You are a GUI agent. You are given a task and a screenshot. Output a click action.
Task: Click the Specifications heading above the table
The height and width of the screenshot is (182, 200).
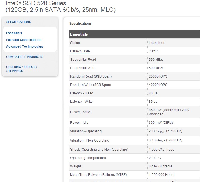tap(81, 24)
